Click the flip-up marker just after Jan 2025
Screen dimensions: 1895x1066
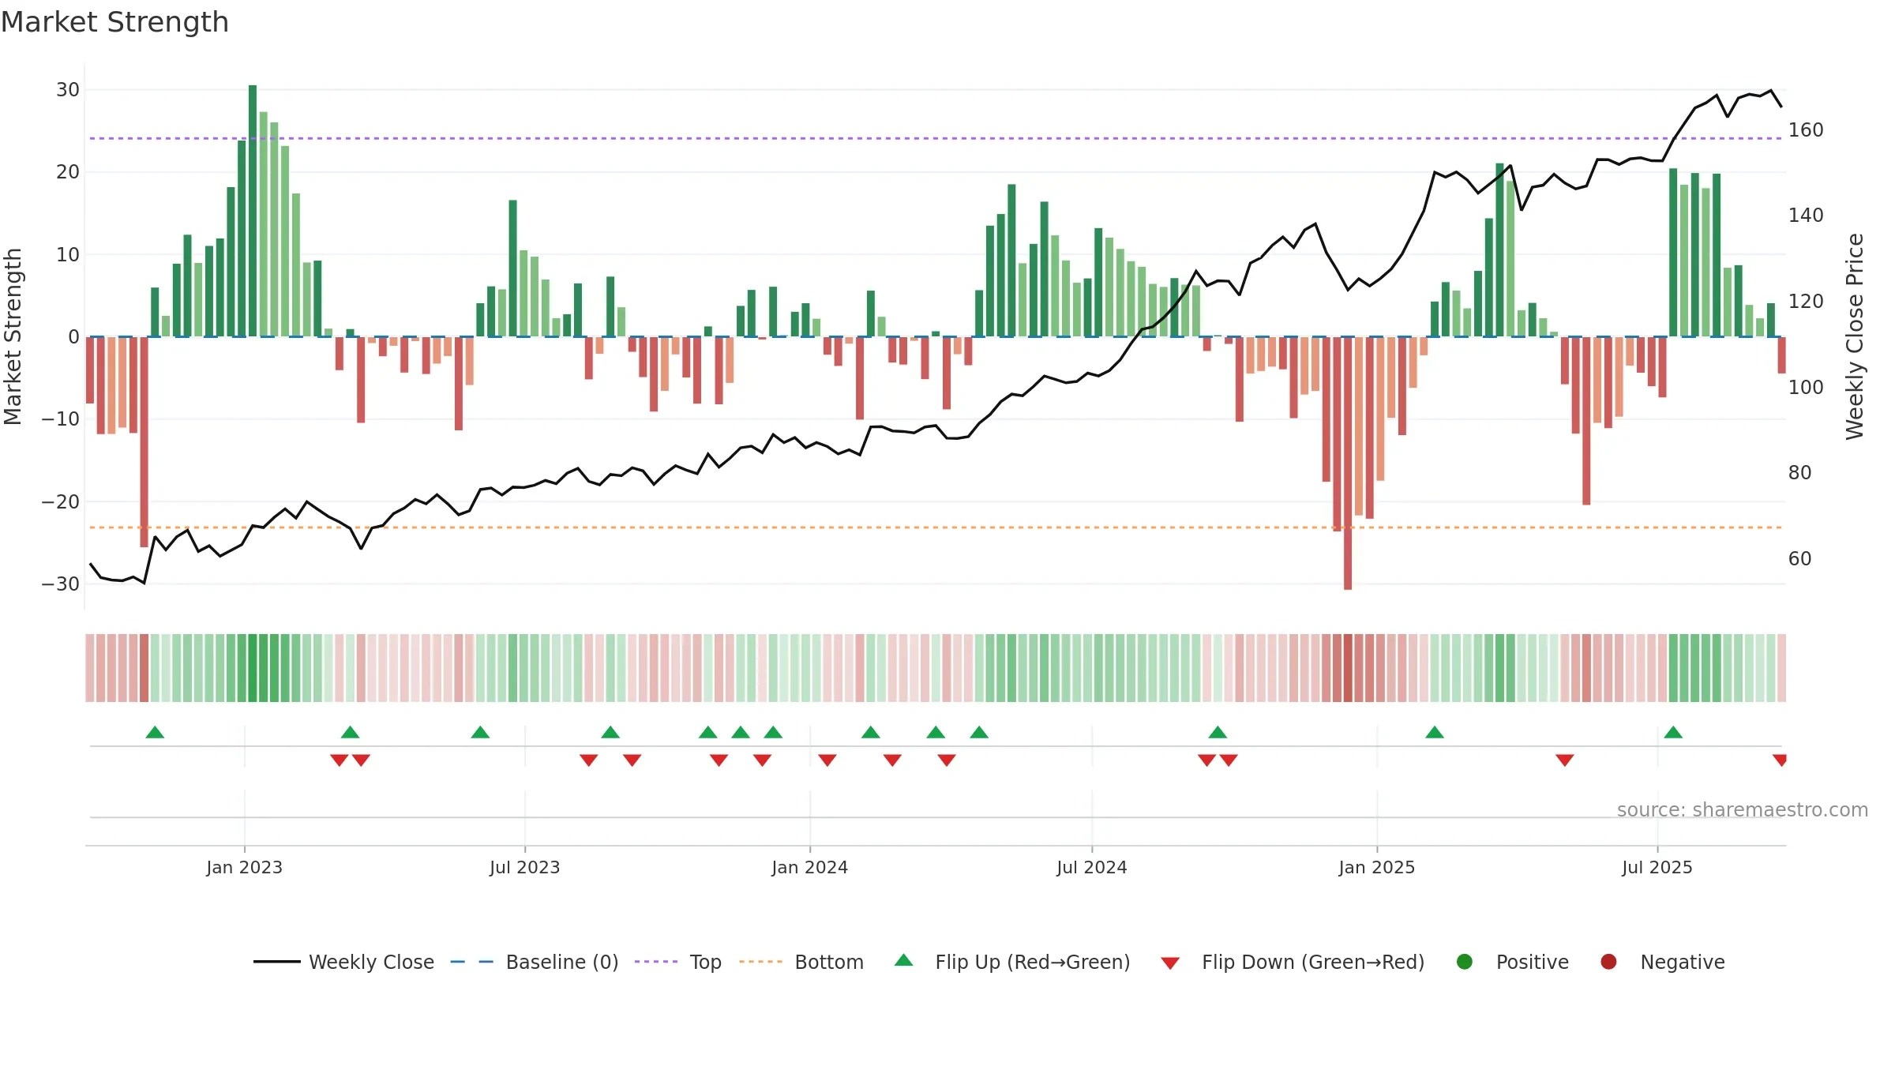[1435, 732]
